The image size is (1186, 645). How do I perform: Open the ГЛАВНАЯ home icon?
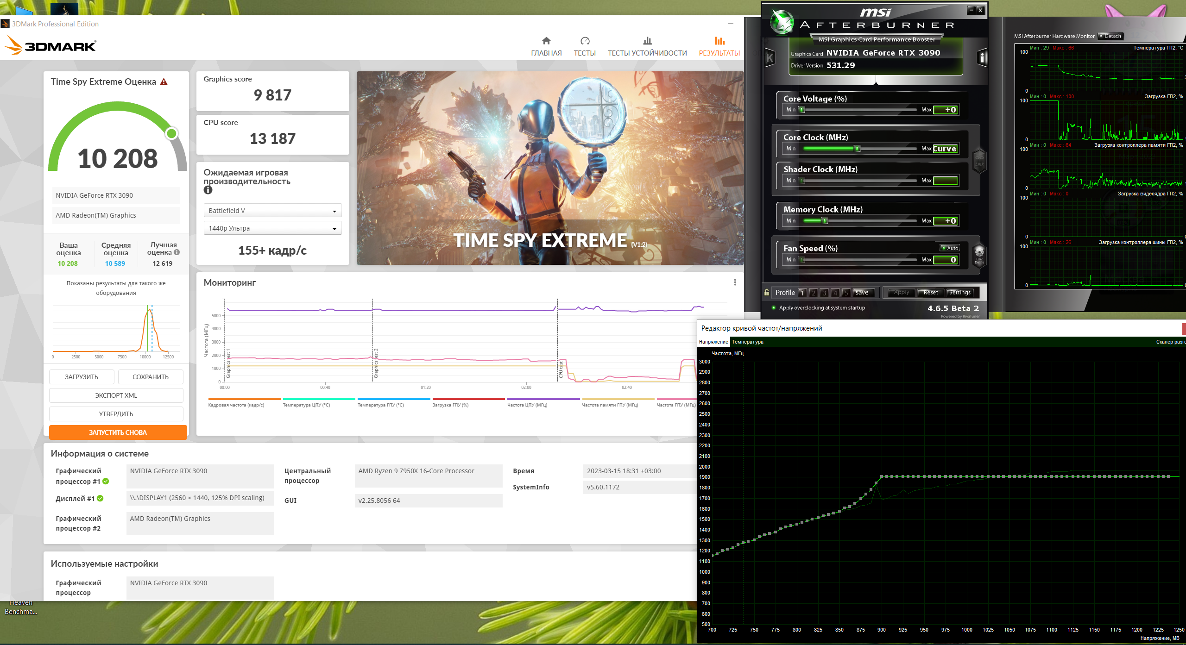[x=546, y=41]
